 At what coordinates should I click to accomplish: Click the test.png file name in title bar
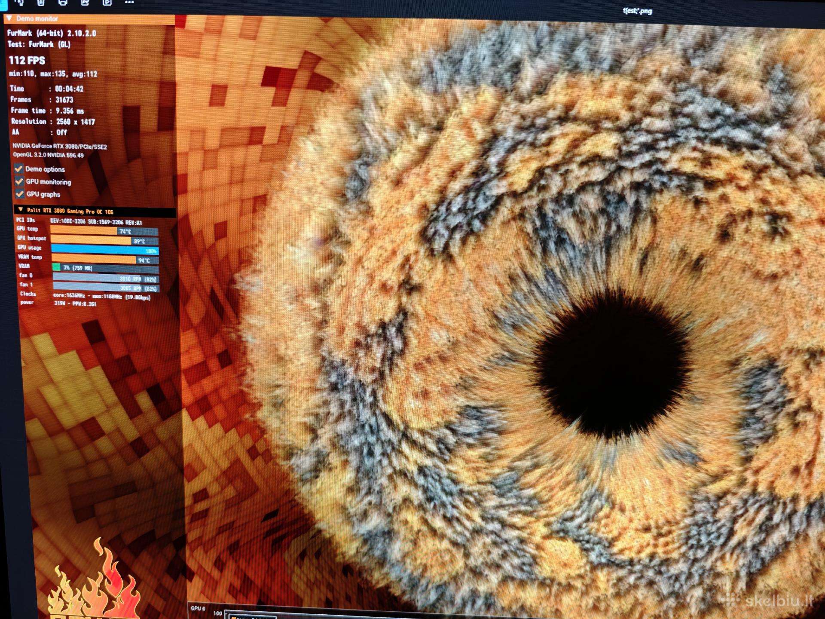click(x=638, y=11)
